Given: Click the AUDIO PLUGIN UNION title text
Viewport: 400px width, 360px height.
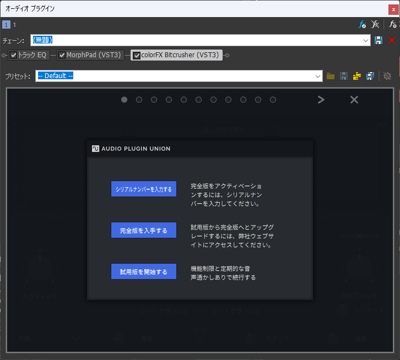Looking at the screenshot, I should click(x=136, y=149).
